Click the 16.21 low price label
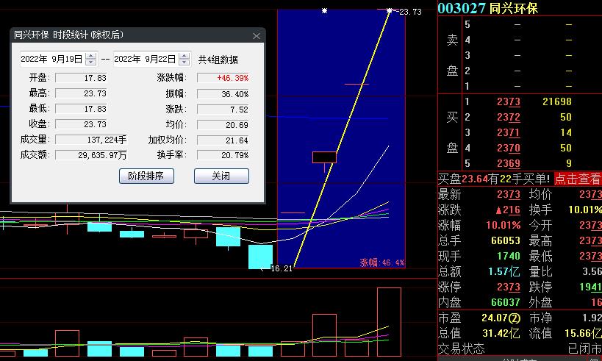This screenshot has width=602, height=361. coord(282,269)
